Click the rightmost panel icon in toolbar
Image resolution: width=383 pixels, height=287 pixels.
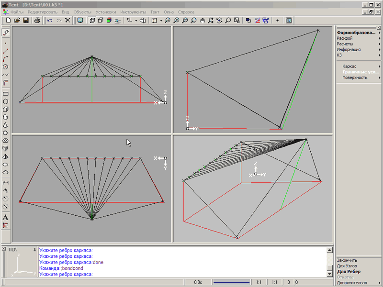(x=289, y=21)
